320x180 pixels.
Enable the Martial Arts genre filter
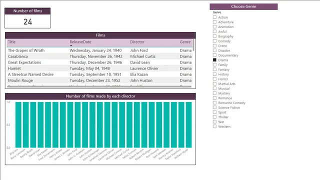[x=214, y=83]
